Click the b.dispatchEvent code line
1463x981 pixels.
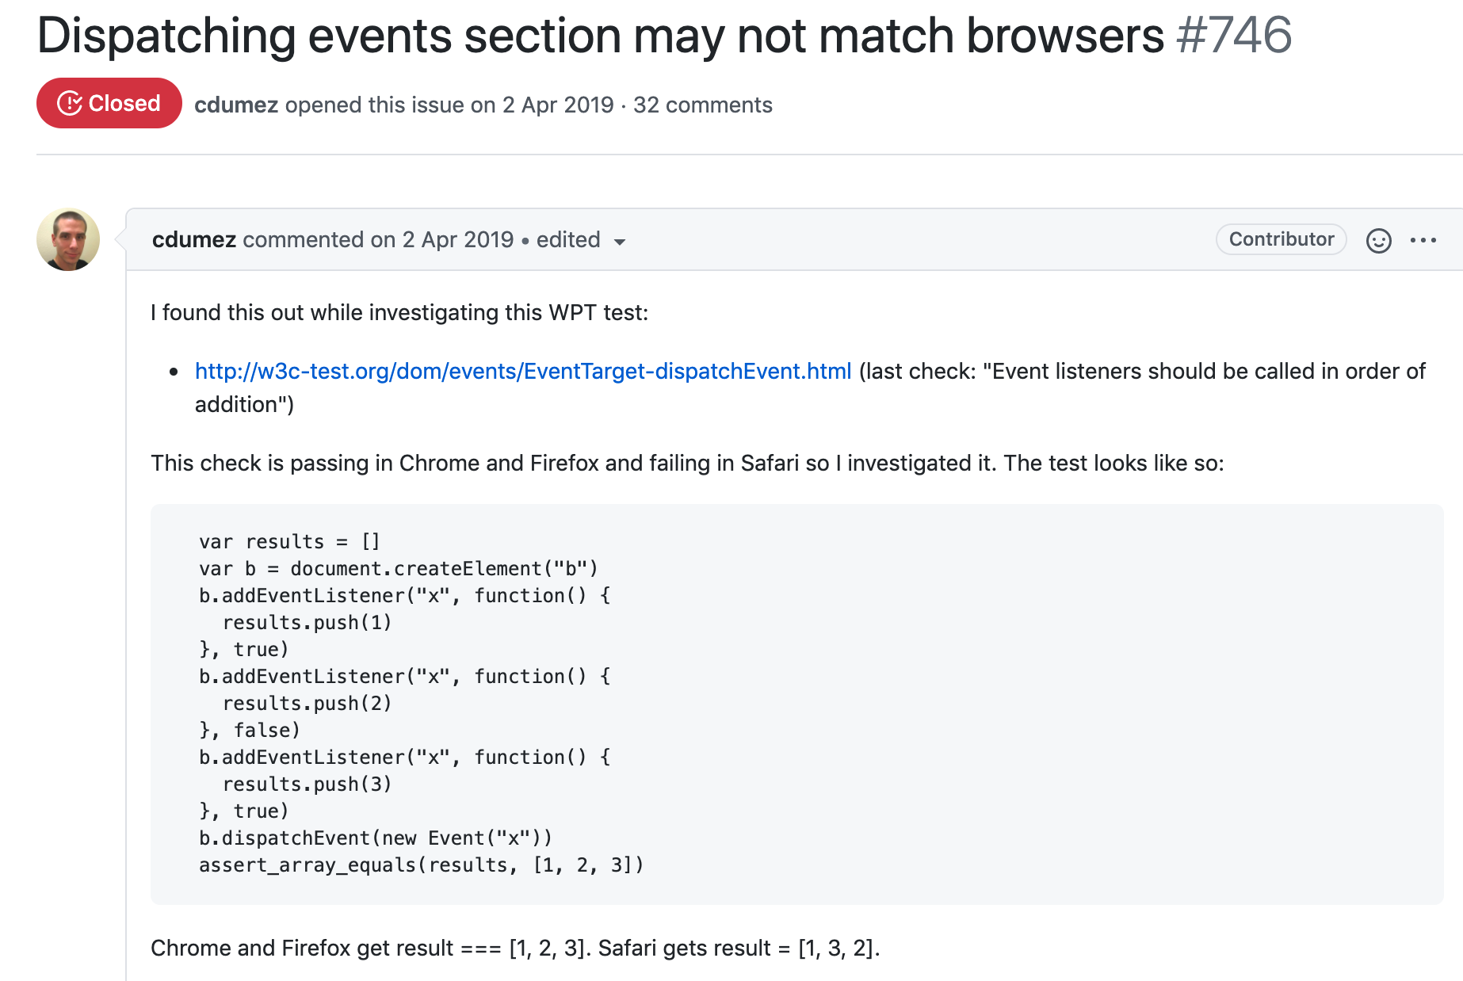point(376,838)
